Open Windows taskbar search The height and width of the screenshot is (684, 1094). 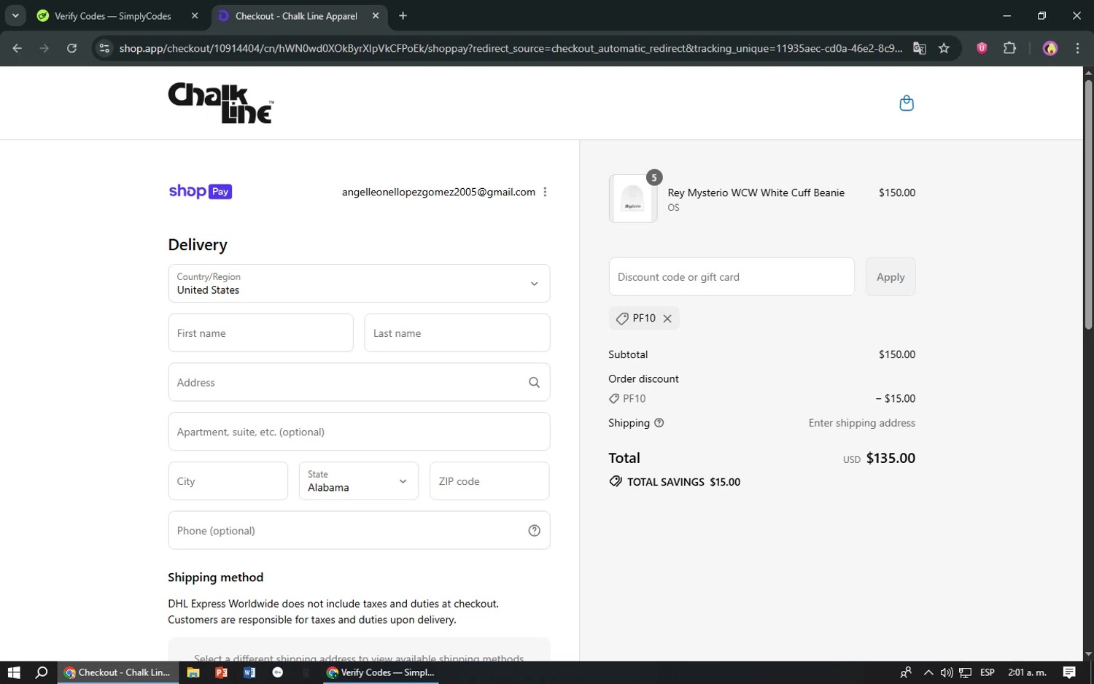(x=42, y=672)
